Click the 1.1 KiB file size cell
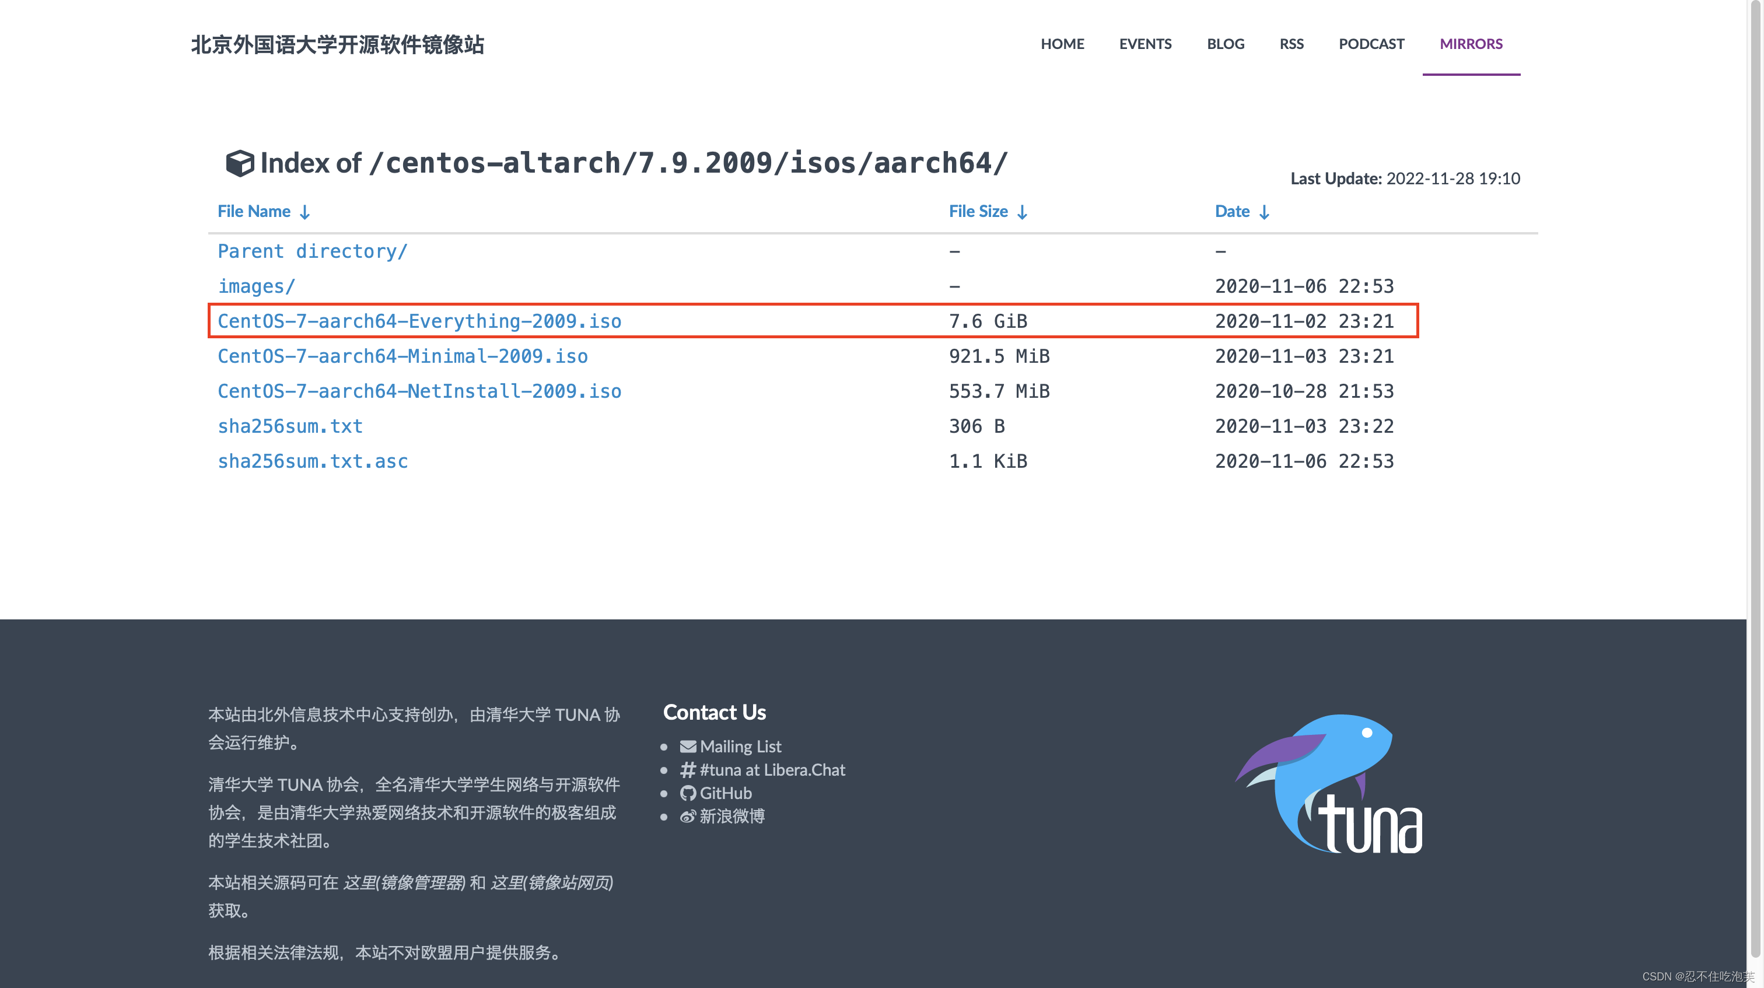1764x988 pixels. 988,461
